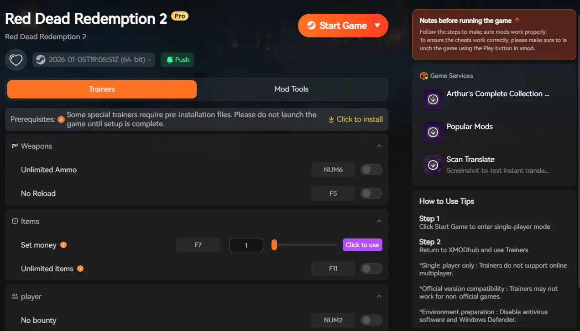Select the Trainers tab
This screenshot has width=580, height=331.
click(x=101, y=89)
